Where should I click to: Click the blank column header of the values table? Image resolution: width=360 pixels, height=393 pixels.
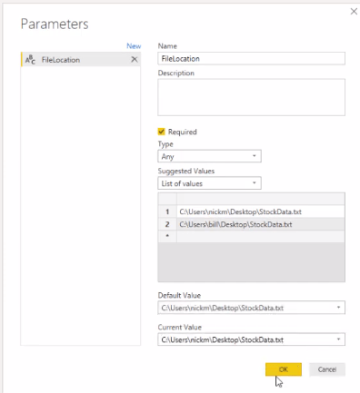click(x=261, y=199)
